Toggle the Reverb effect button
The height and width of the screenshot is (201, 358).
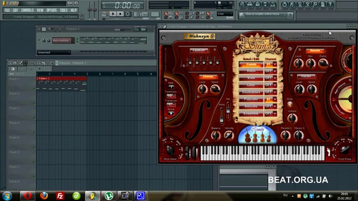click(x=315, y=50)
